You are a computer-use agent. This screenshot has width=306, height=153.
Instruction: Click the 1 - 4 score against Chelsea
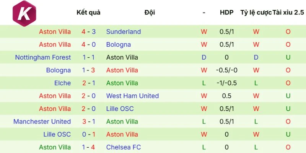pos(88,147)
